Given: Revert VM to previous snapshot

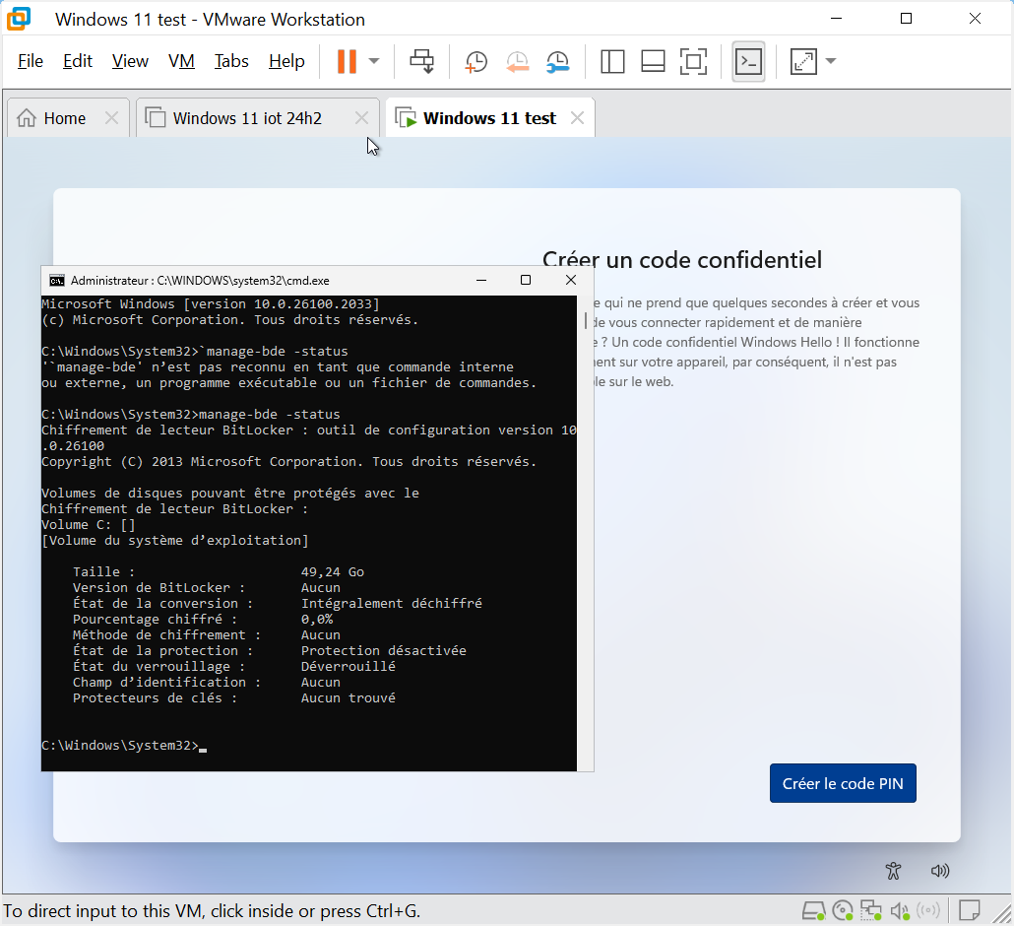Looking at the screenshot, I should pyautogui.click(x=517, y=61).
